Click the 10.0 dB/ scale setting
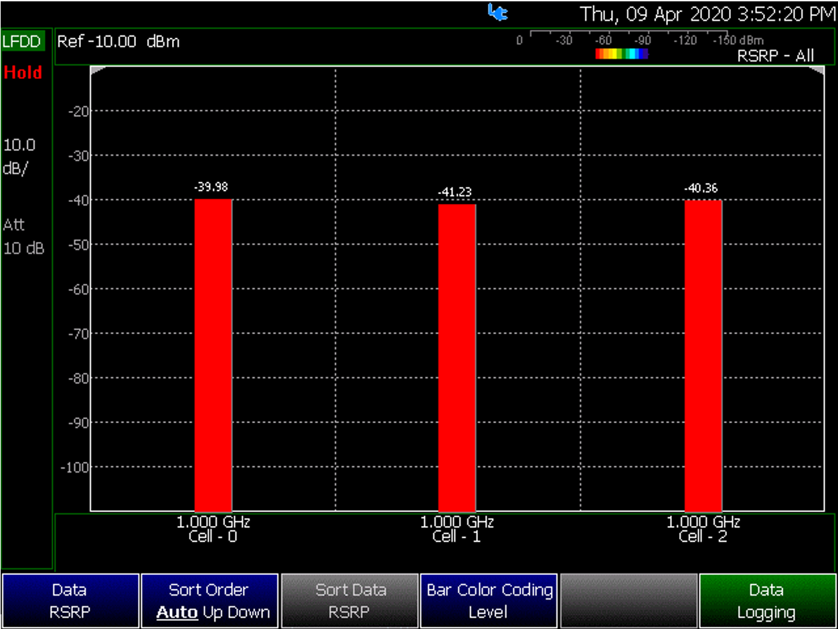This screenshot has height=629, width=838. (19, 156)
